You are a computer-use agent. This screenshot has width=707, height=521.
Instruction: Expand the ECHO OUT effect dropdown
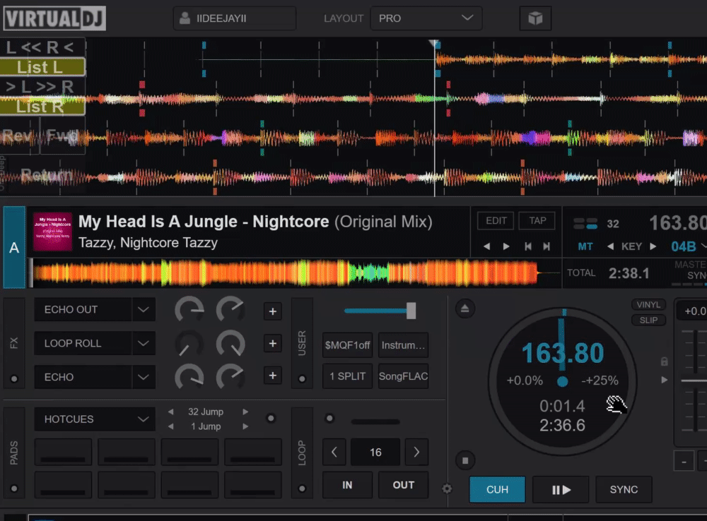(x=144, y=310)
